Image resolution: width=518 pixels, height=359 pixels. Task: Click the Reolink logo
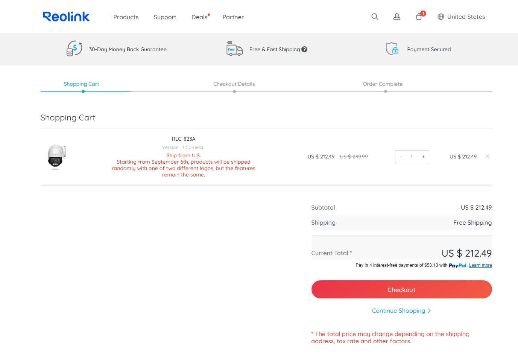tap(66, 17)
